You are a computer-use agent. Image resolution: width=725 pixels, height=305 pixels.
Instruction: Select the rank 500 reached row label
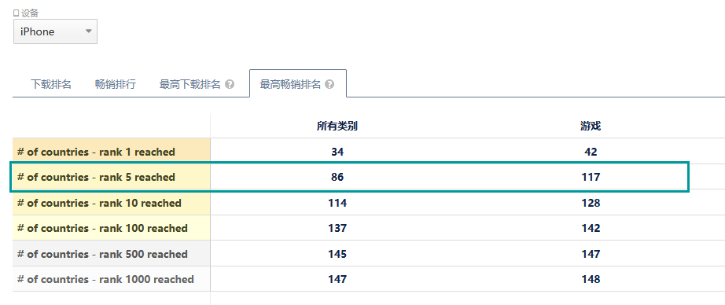pyautogui.click(x=102, y=254)
